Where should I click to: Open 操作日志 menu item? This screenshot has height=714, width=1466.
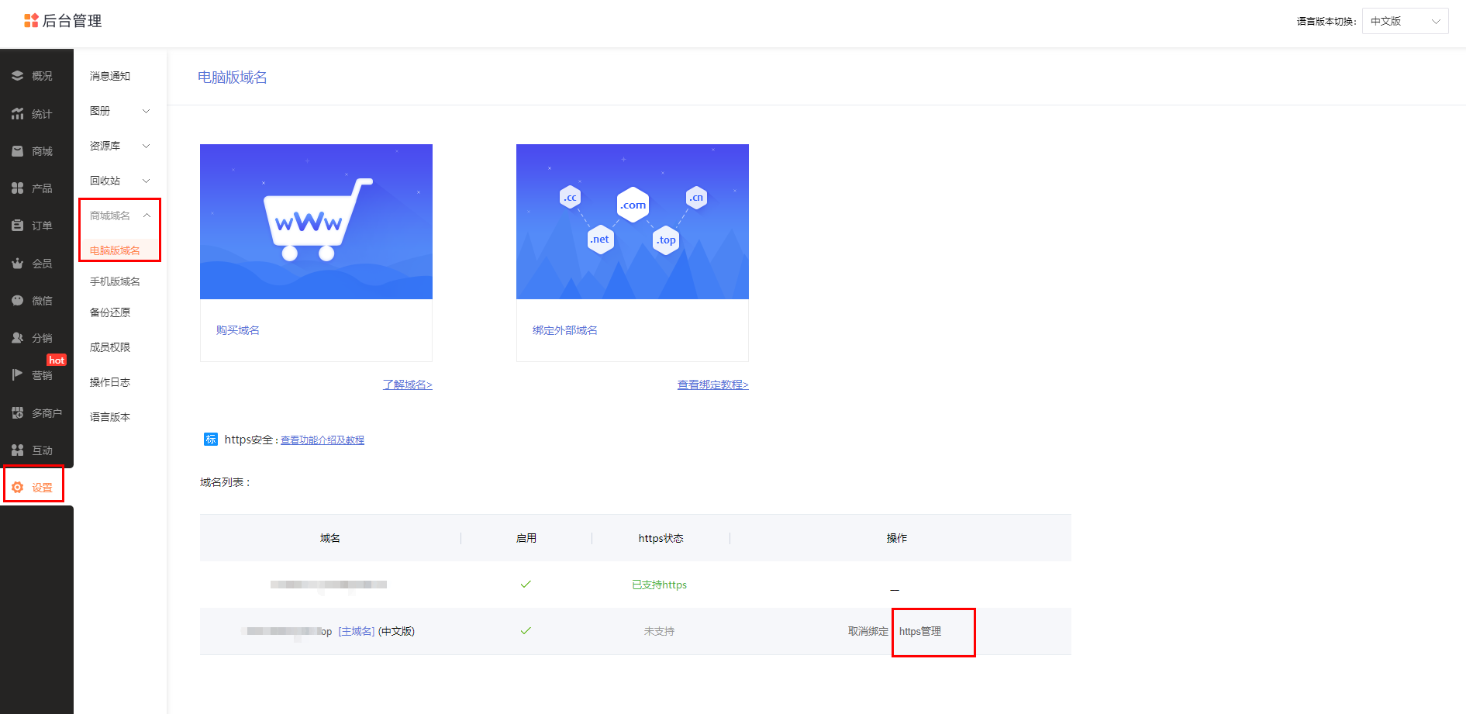coord(110,382)
